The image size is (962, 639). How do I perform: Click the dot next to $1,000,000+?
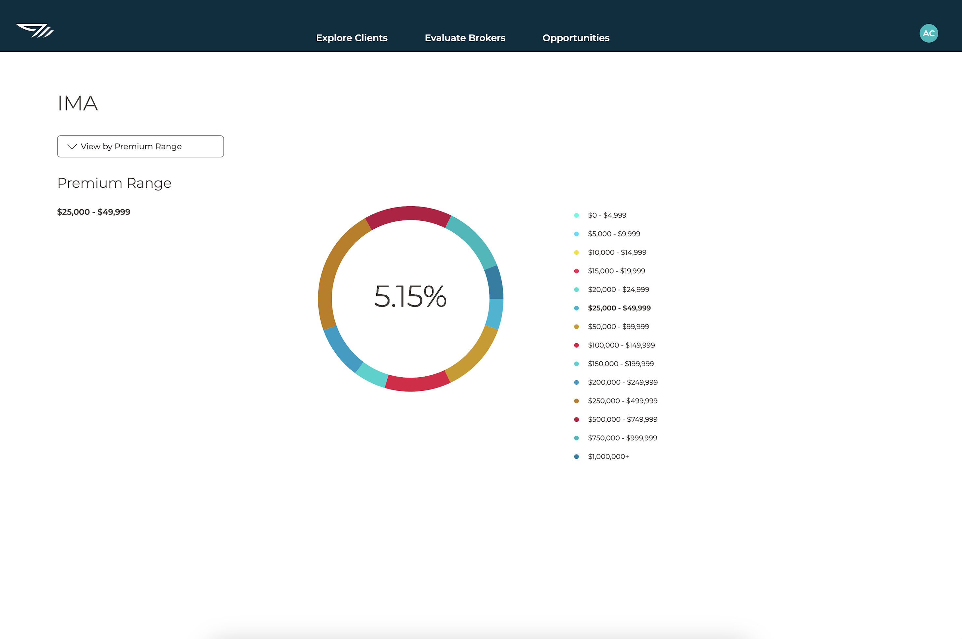point(576,456)
